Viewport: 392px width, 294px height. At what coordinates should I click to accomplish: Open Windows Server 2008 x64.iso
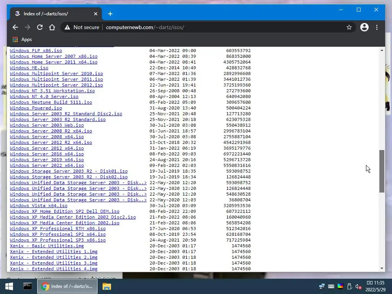(47, 137)
